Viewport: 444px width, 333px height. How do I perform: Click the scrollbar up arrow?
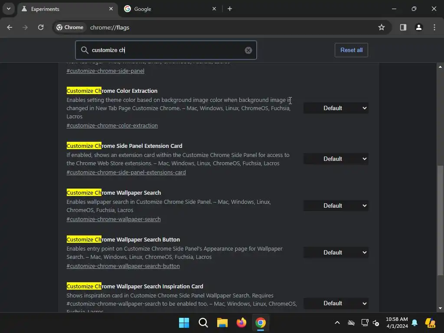click(x=440, y=67)
